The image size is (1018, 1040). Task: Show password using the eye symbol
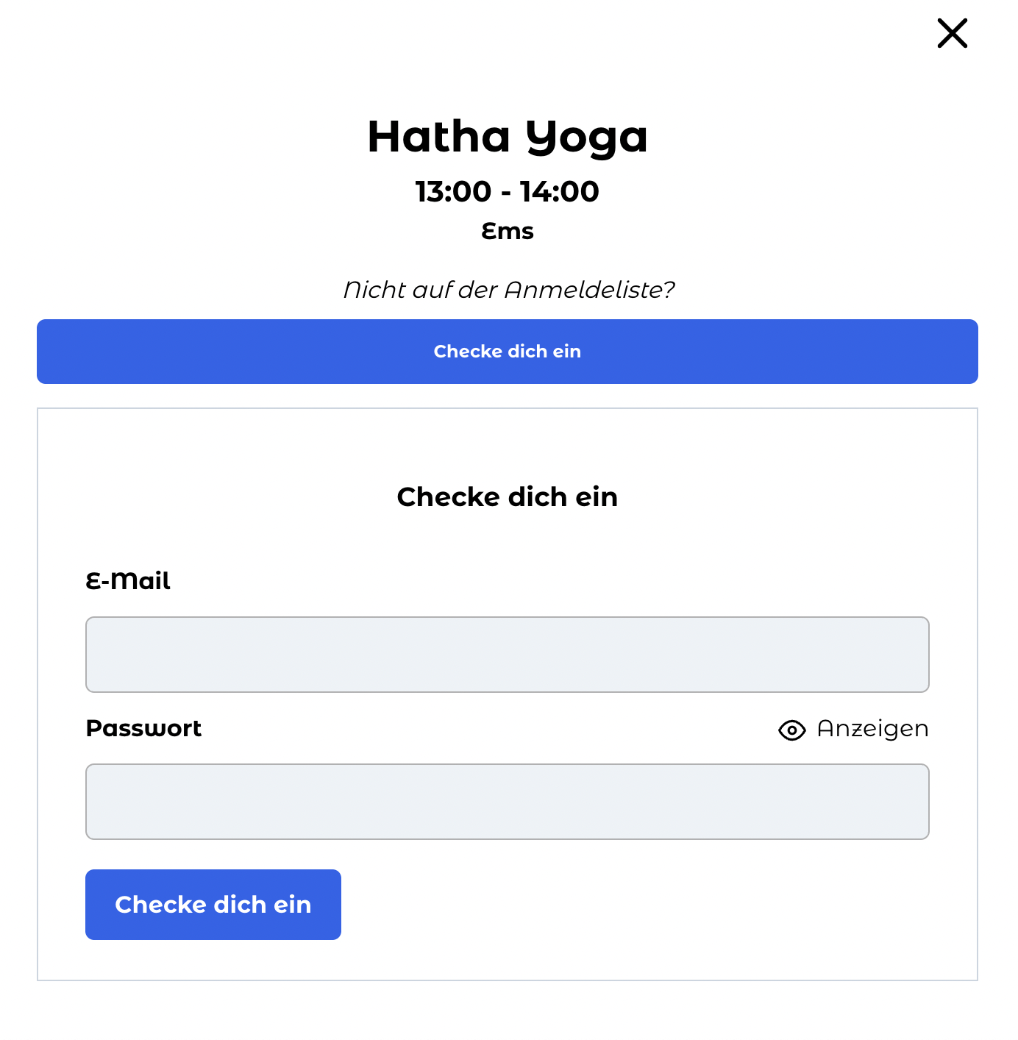click(791, 730)
